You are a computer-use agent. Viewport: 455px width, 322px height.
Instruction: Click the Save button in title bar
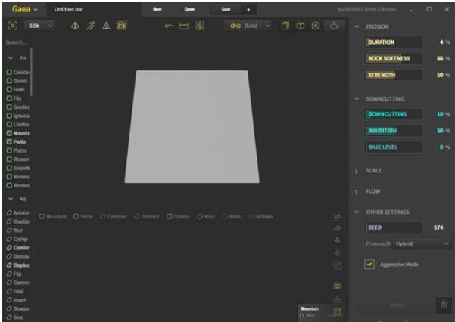[225, 9]
